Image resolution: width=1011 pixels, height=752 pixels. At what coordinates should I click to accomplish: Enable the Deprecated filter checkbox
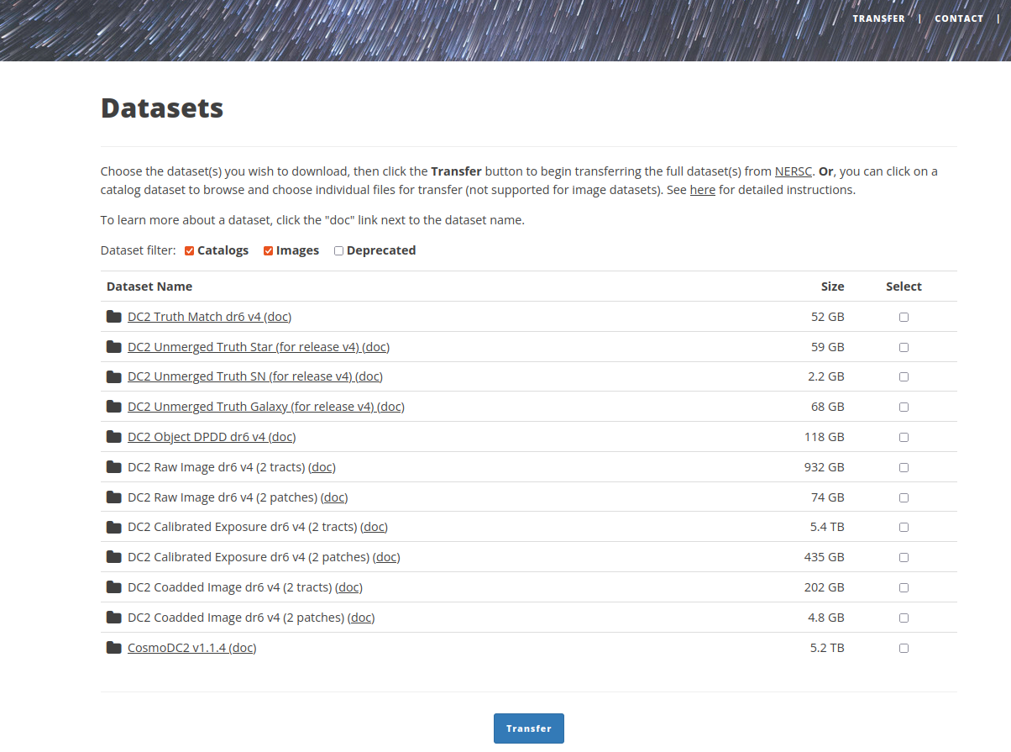339,250
